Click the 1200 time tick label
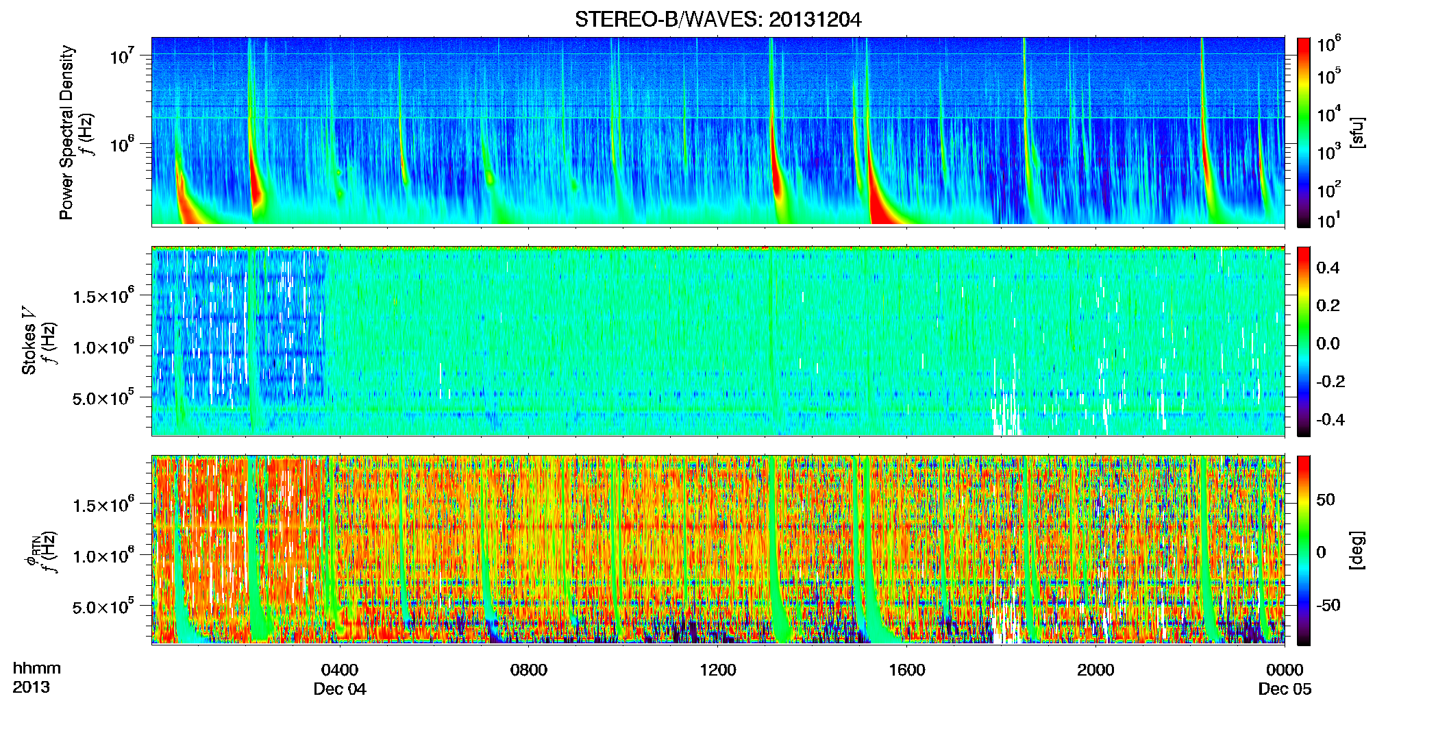Image resolution: width=1436 pixels, height=740 pixels. (718, 669)
